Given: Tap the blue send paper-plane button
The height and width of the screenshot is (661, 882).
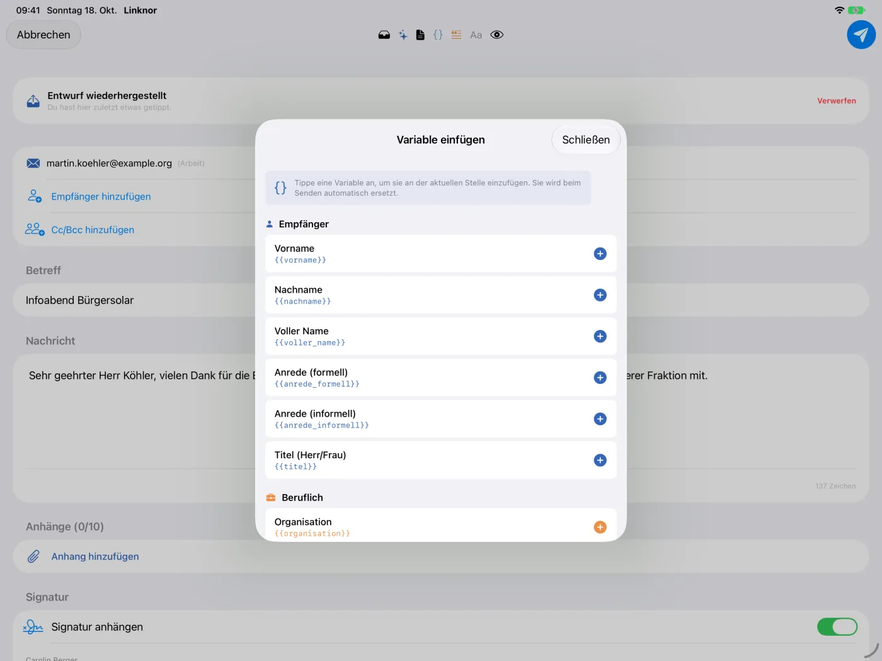Looking at the screenshot, I should click(861, 35).
